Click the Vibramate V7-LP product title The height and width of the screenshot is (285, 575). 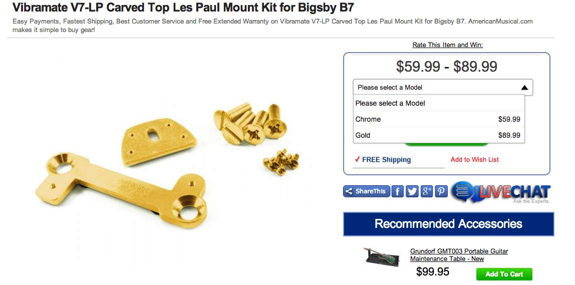[x=184, y=8]
